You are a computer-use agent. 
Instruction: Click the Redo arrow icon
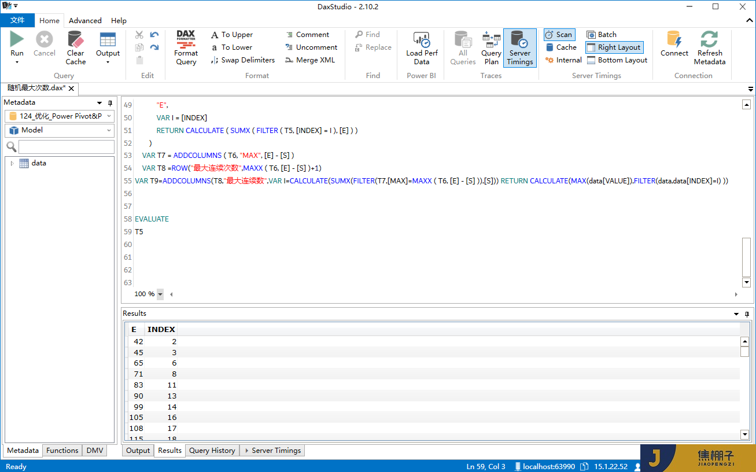coord(154,47)
